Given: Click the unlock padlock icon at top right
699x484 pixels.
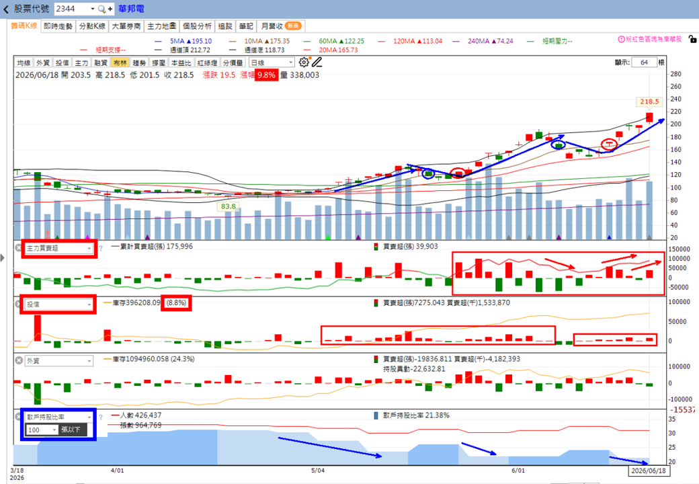Looking at the screenshot, I should pyautogui.click(x=692, y=39).
